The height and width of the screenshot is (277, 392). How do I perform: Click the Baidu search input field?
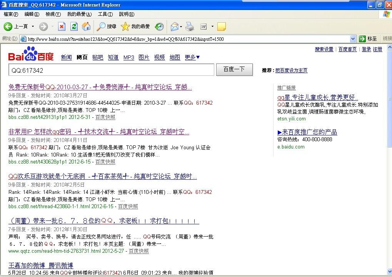pos(111,70)
